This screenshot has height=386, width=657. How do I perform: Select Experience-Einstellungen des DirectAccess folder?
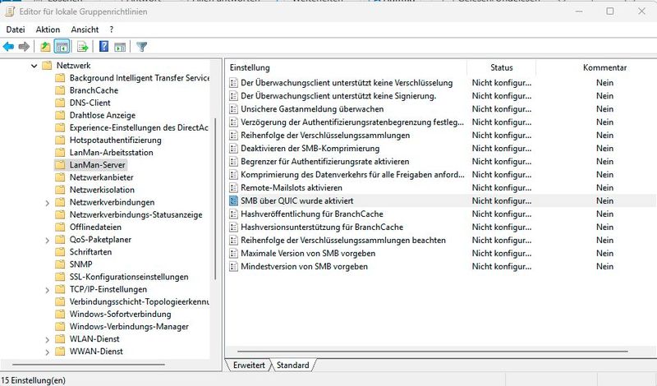[139, 128]
